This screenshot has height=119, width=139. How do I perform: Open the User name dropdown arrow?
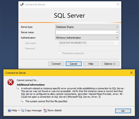coord(117,43)
